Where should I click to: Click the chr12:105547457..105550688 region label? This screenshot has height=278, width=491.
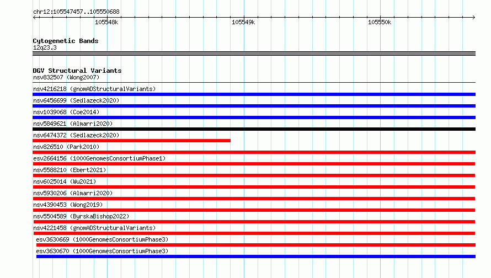76,12
